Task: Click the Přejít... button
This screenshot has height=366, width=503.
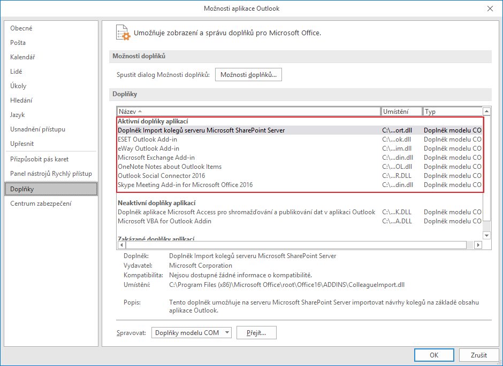Action: click(x=256, y=333)
